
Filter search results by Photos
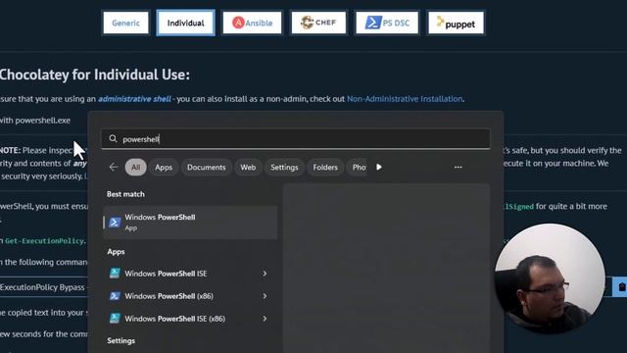click(x=357, y=168)
